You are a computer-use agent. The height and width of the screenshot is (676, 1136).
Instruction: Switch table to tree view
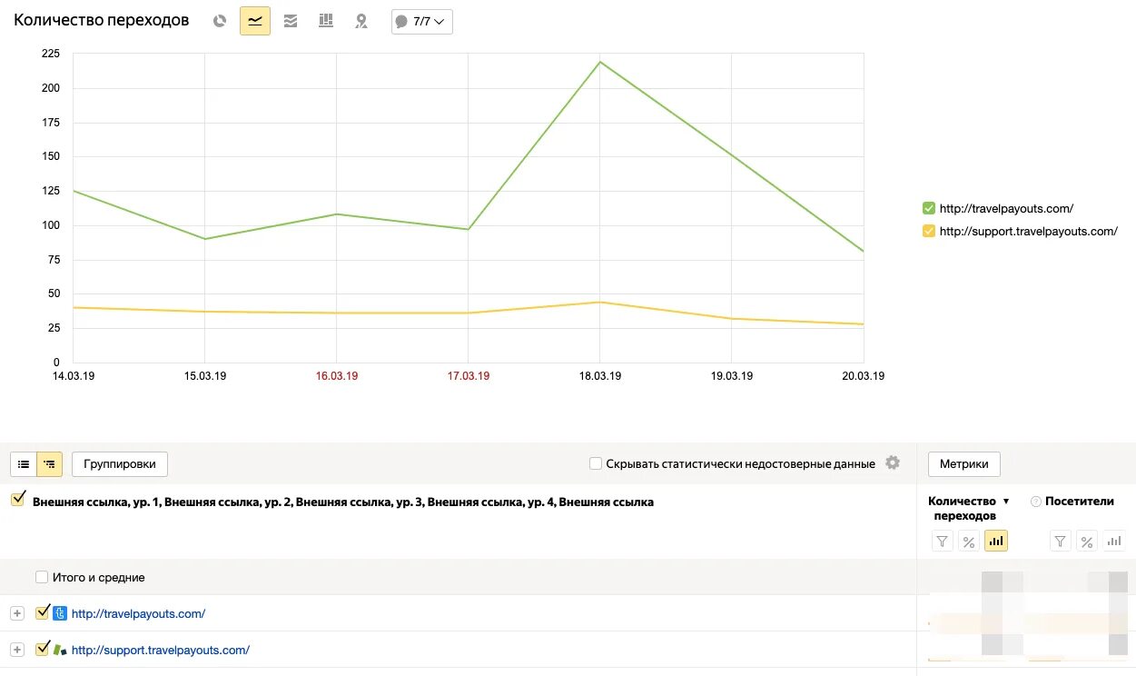(x=49, y=463)
